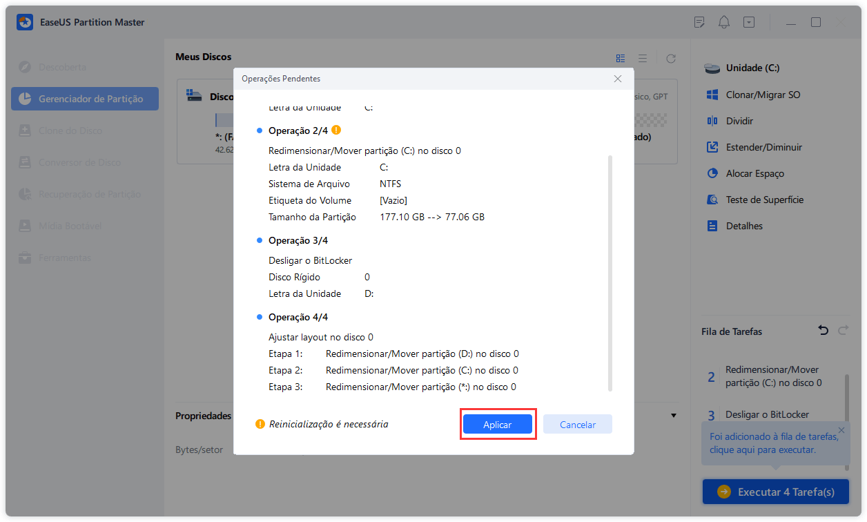Click the 'NTFS' file system value
The width and height of the screenshot is (867, 522).
coord(390,184)
